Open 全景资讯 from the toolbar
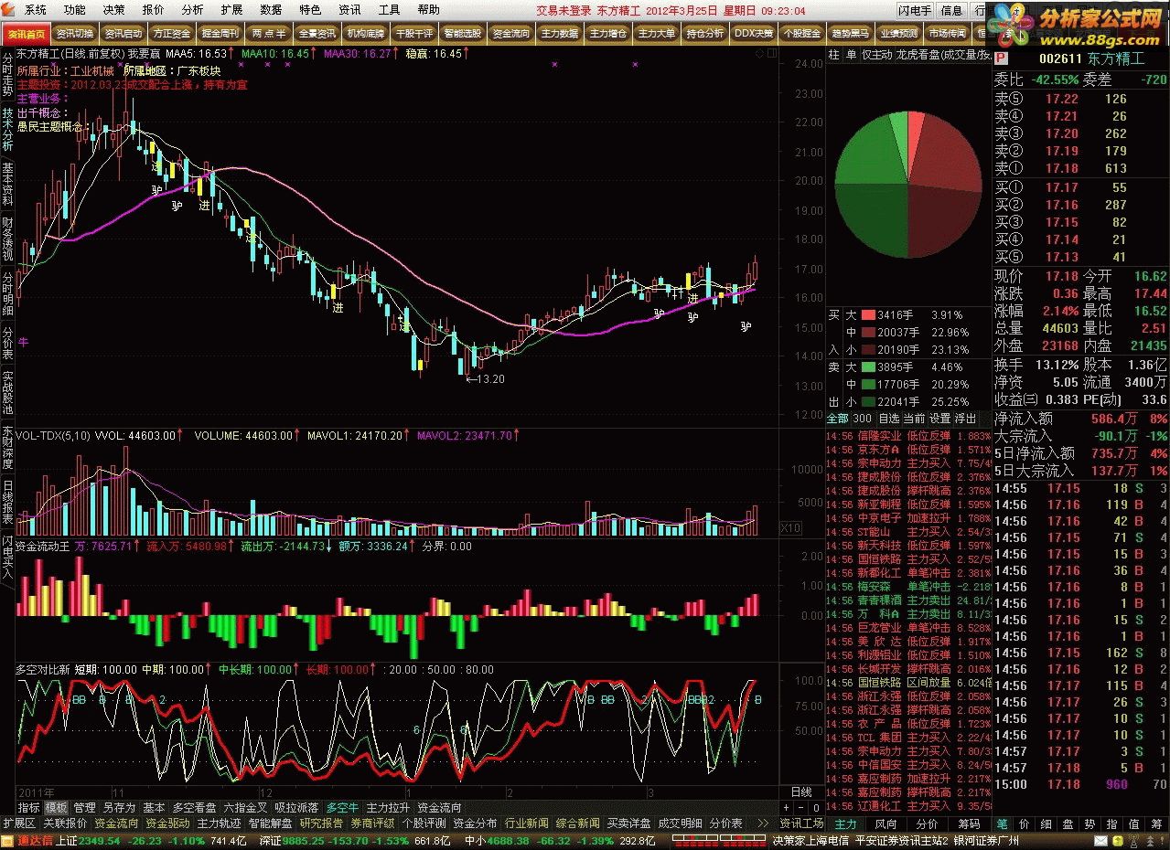 [317, 33]
